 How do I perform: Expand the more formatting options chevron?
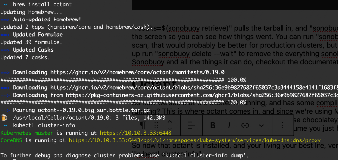pyautogui.click(x=261, y=125)
